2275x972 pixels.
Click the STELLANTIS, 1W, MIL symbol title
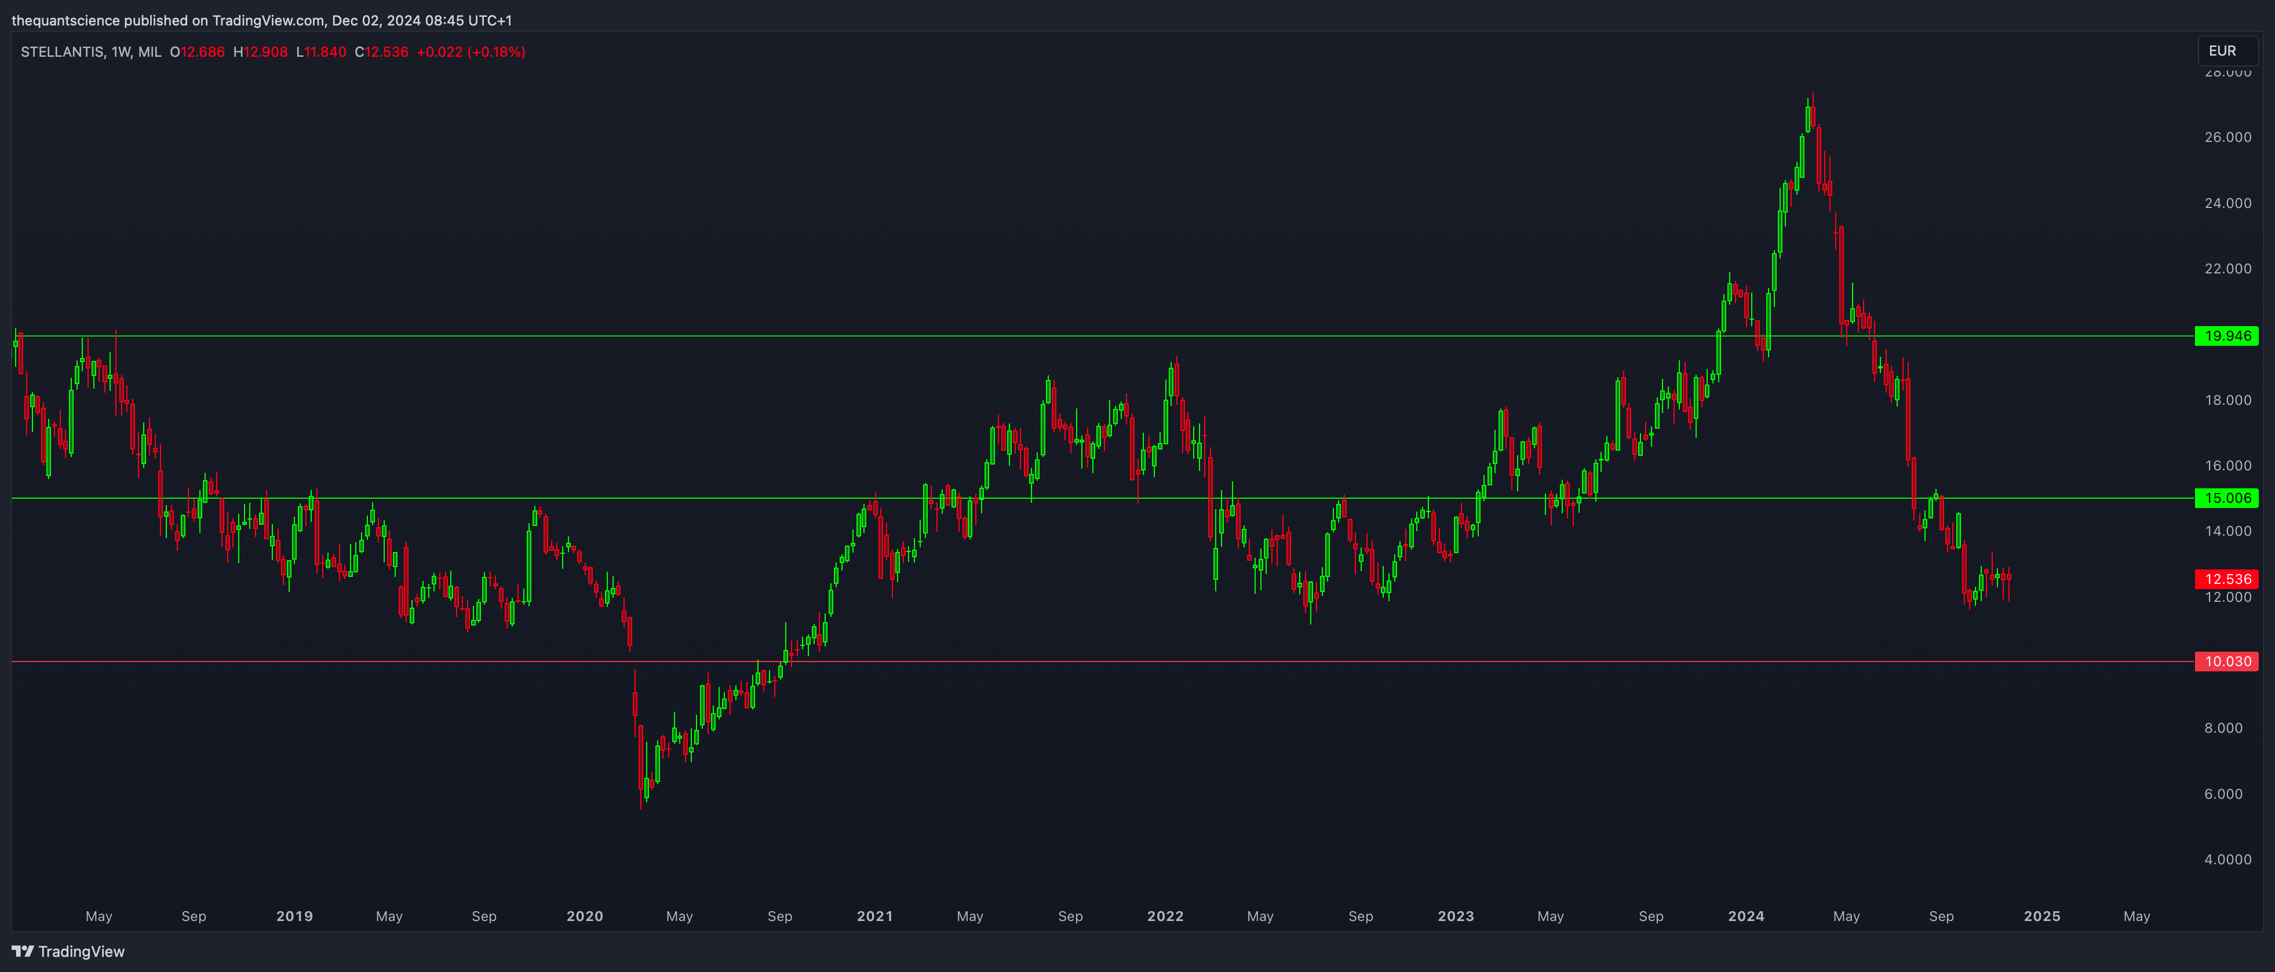[x=91, y=52]
